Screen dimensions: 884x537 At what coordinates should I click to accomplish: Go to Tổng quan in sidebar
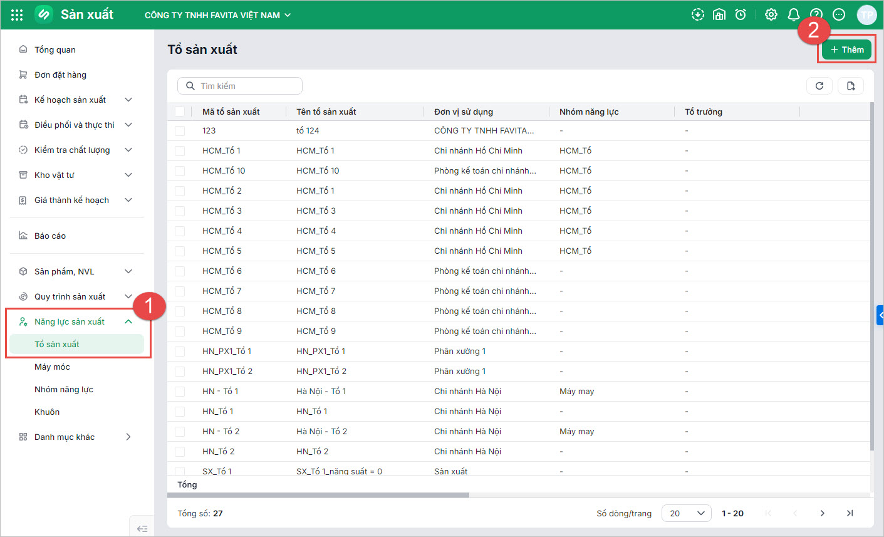(x=55, y=50)
